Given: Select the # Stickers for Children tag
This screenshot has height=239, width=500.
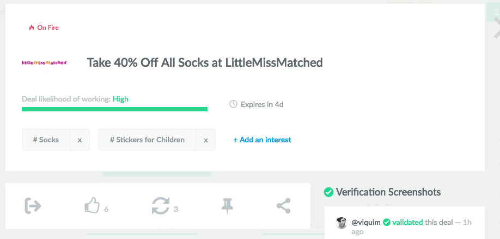Looking at the screenshot, I should (147, 140).
